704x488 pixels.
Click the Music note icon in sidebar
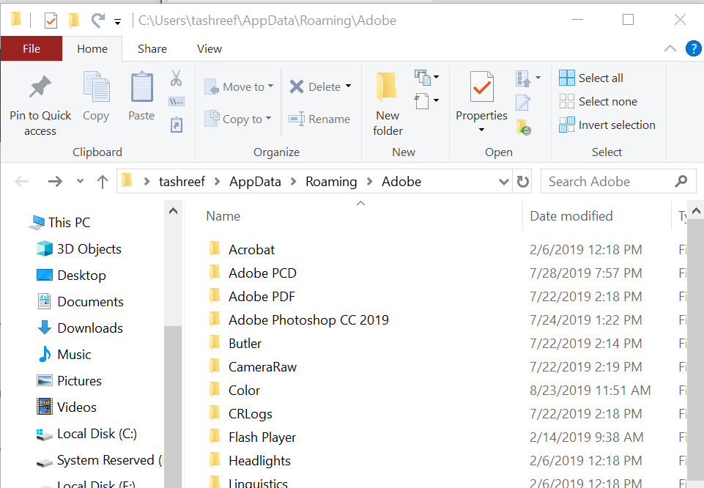[x=45, y=354]
